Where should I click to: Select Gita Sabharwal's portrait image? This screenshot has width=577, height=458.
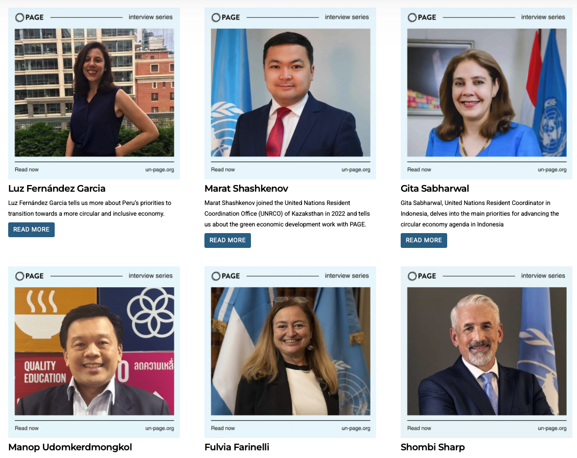[x=487, y=93]
